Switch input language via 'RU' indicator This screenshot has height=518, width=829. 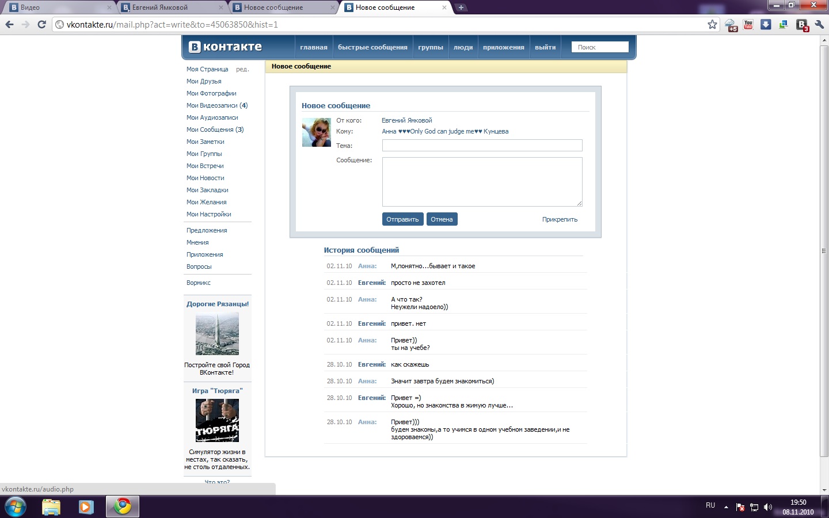pos(710,505)
